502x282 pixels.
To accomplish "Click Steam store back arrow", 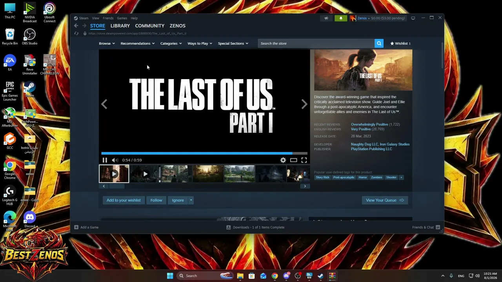I will coord(76,26).
